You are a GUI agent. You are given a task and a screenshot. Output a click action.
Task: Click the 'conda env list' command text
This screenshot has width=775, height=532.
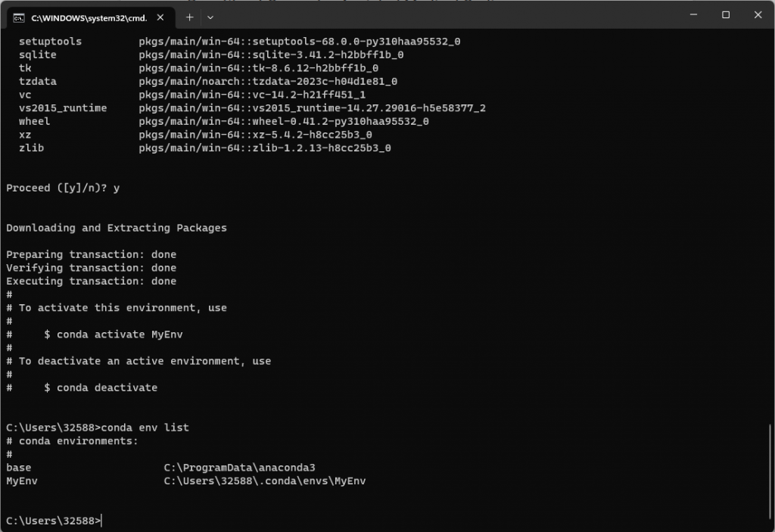pos(145,428)
